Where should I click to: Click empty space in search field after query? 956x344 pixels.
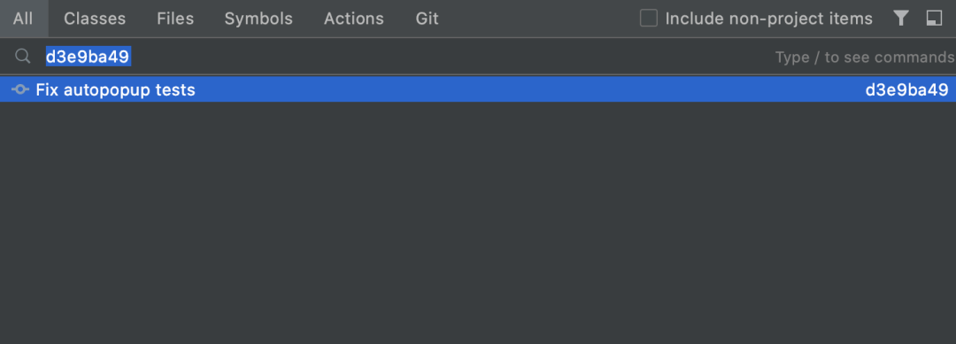[451, 57]
